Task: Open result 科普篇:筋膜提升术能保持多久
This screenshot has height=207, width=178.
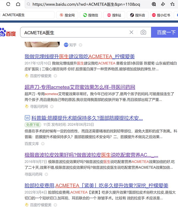Action: (87, 118)
